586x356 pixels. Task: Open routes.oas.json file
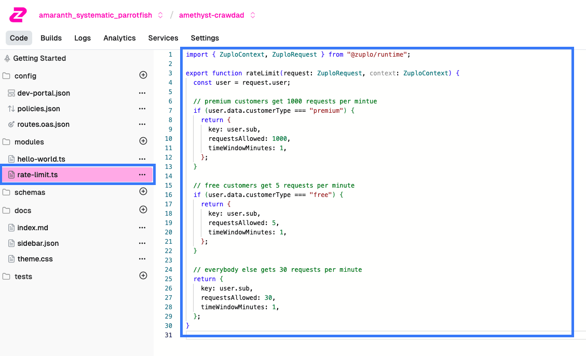pyautogui.click(x=43, y=124)
